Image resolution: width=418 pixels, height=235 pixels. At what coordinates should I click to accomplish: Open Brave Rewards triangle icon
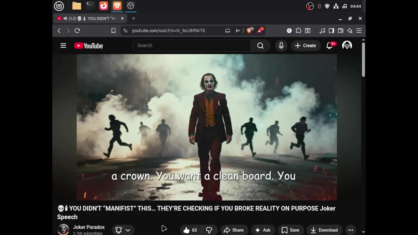(260, 31)
